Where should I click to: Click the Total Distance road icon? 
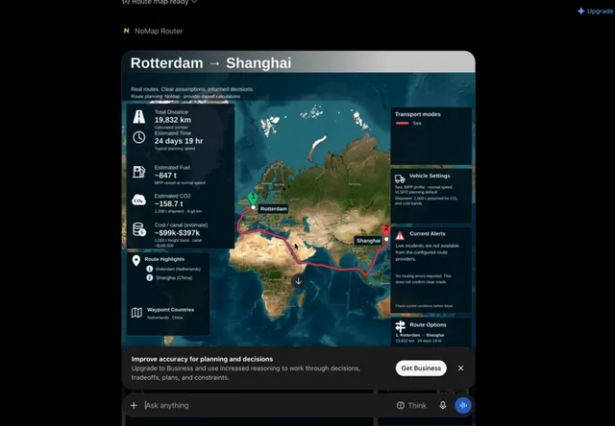coord(138,117)
